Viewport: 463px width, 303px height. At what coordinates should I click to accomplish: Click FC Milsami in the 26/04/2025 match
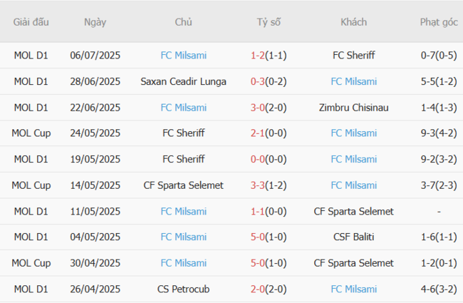354,289
